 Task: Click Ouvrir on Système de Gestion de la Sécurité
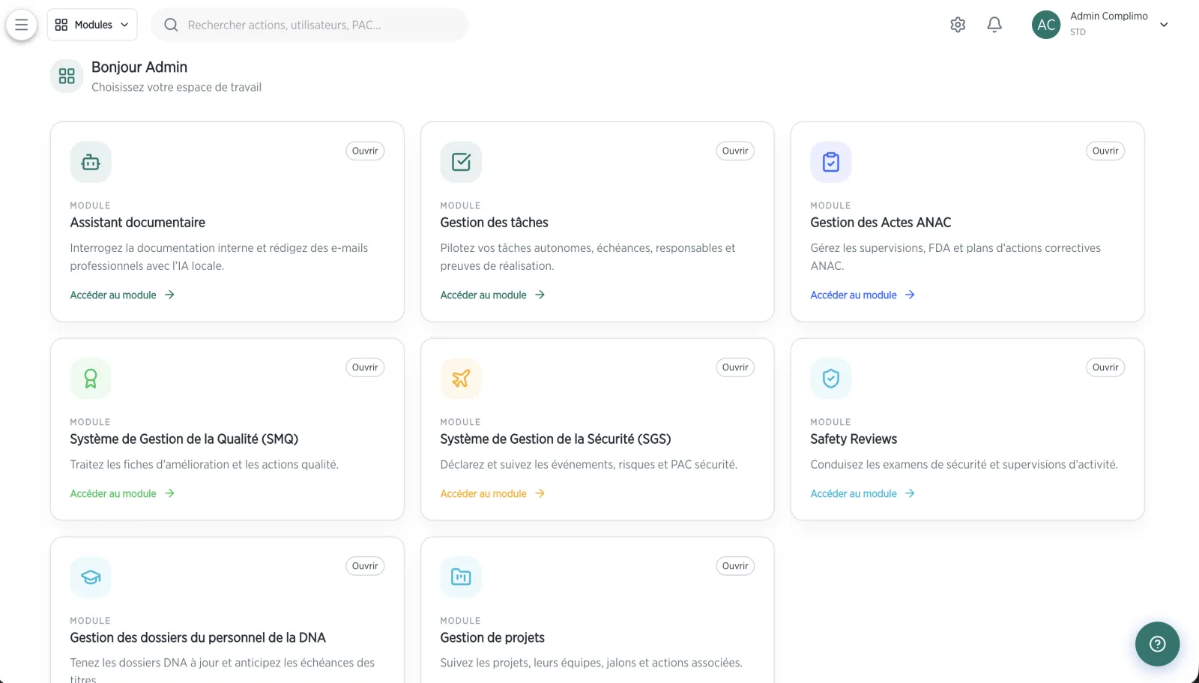point(735,367)
